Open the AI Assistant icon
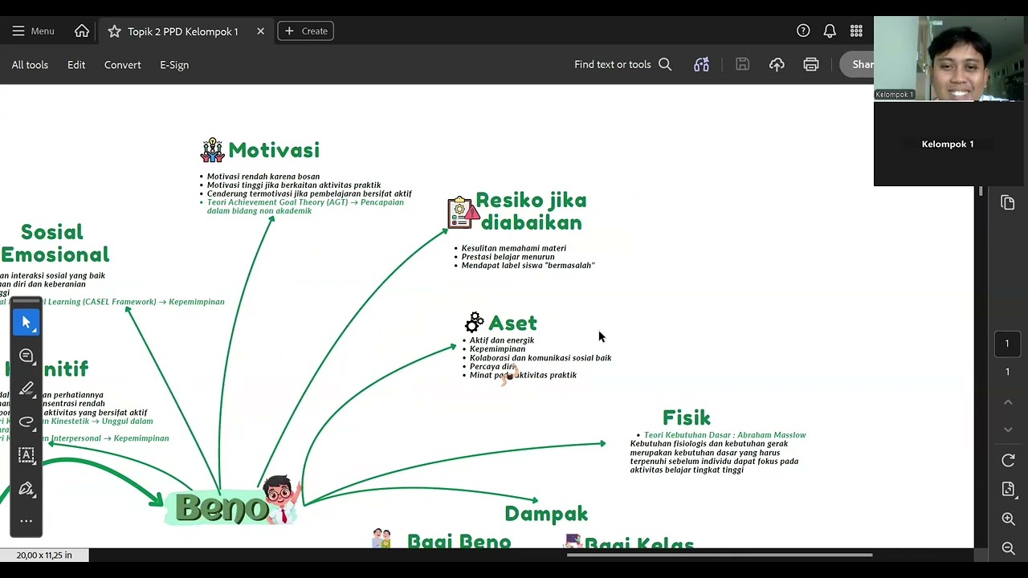The height and width of the screenshot is (578, 1028). (701, 64)
